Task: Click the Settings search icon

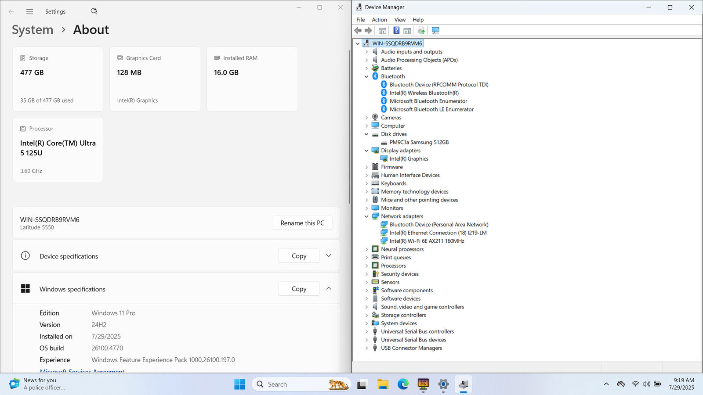Action: point(94,11)
